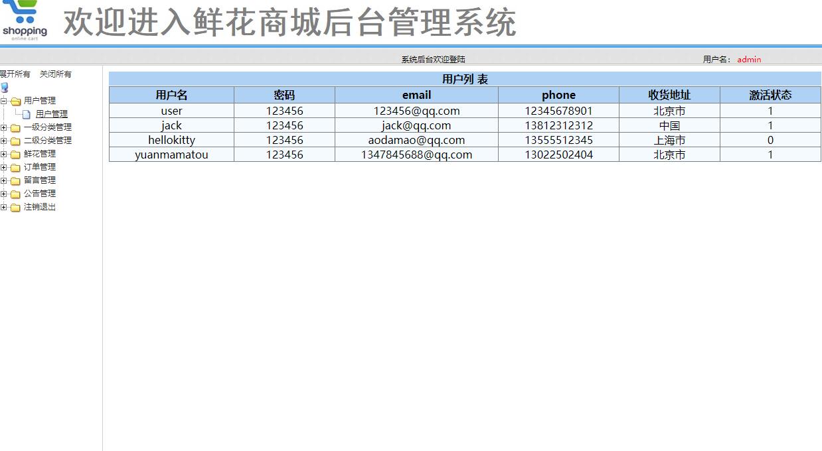Click 展开所有 to expand all nodes
Viewport: 822px width, 451px height.
(14, 74)
